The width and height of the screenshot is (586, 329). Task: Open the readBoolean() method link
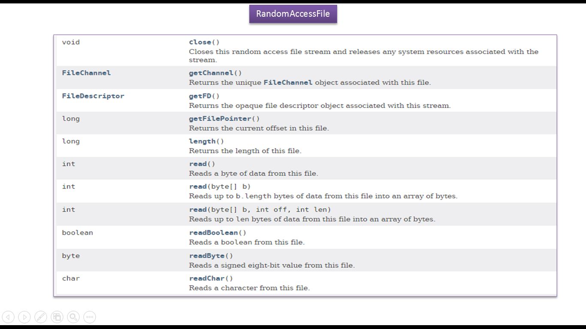tap(213, 233)
